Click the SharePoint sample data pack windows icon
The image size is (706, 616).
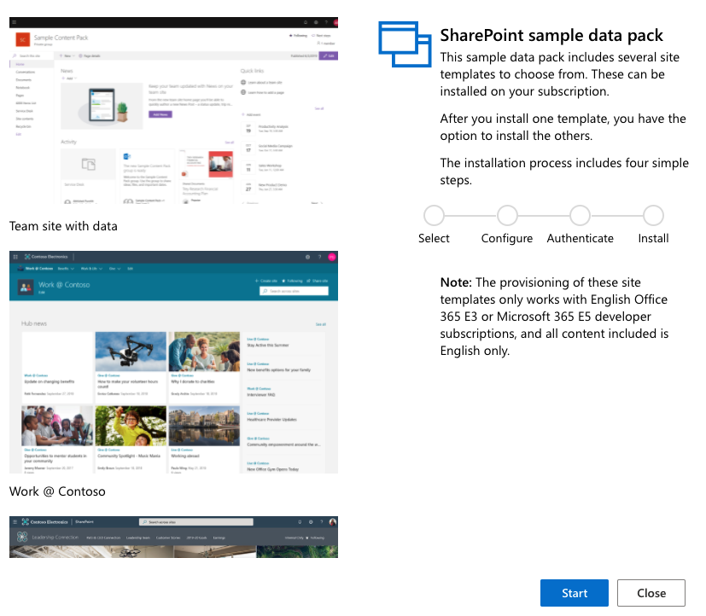(x=399, y=44)
